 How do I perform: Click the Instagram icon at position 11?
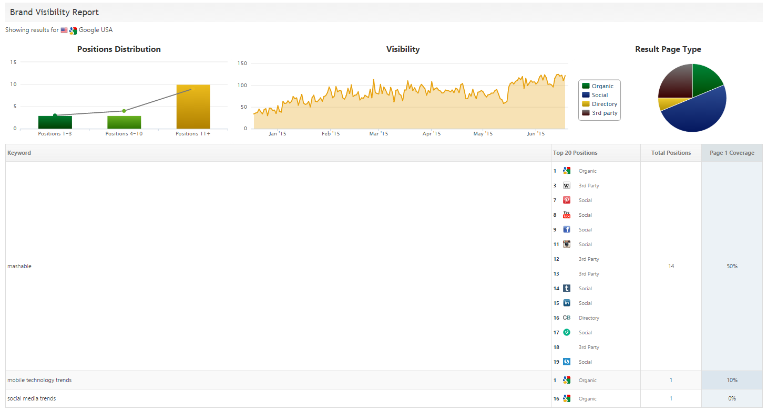pyautogui.click(x=566, y=245)
